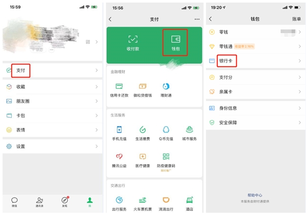Expand chevron on 身份信息 row
This screenshot has height=215, width=308.
click(300, 108)
